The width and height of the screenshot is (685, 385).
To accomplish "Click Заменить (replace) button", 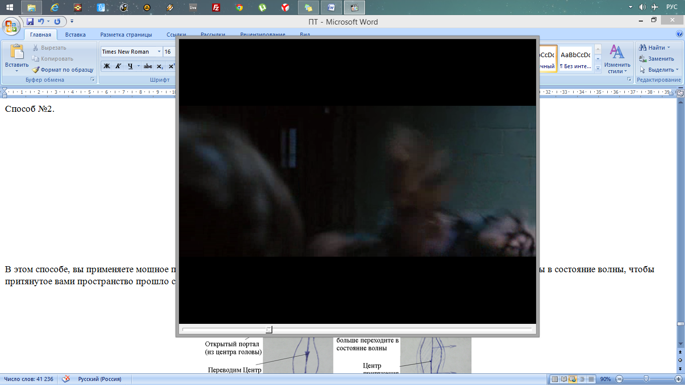I will point(656,59).
